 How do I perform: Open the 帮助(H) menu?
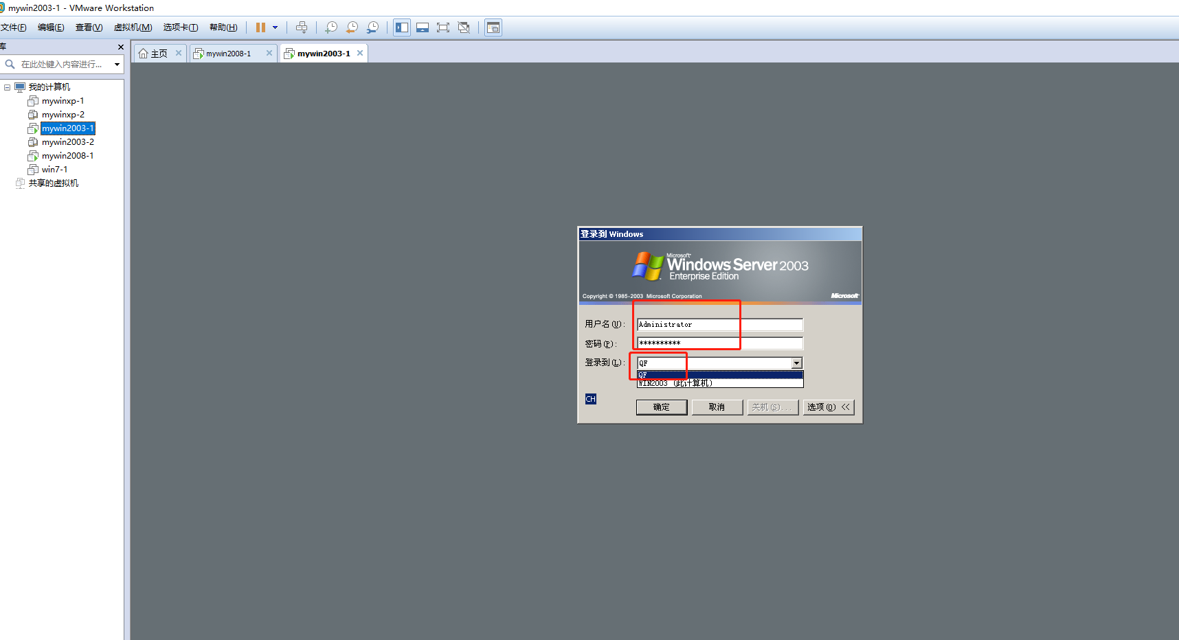[223, 27]
